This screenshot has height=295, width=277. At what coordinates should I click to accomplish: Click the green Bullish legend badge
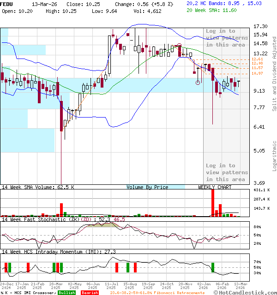pyautogui.click(x=66, y=293)
